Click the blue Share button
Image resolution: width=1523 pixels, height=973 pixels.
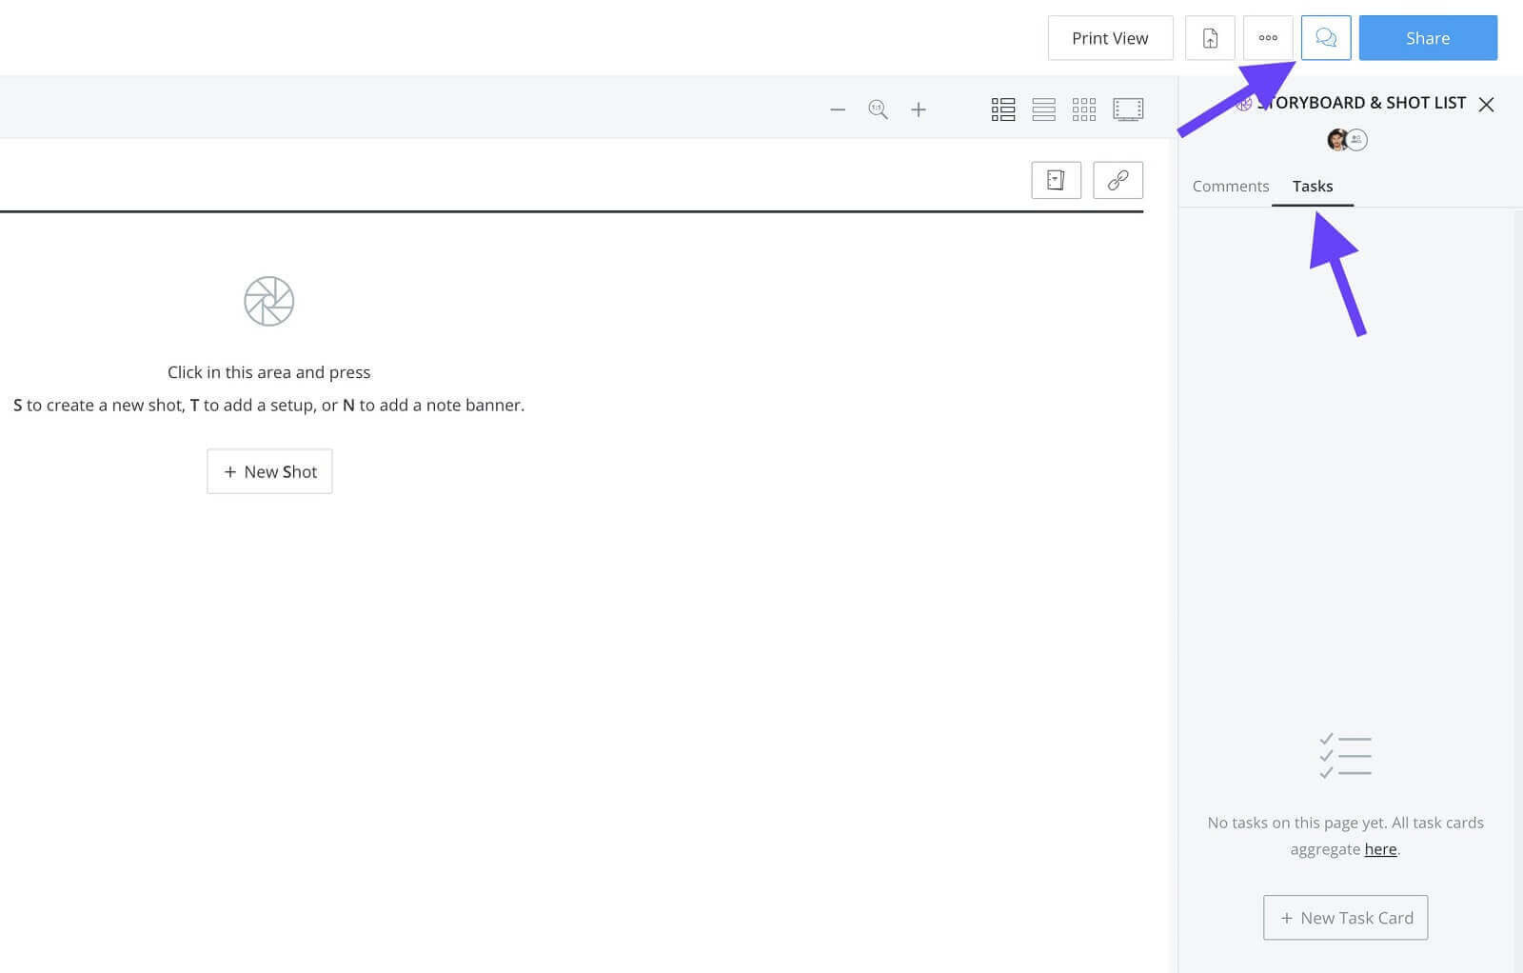coord(1428,38)
